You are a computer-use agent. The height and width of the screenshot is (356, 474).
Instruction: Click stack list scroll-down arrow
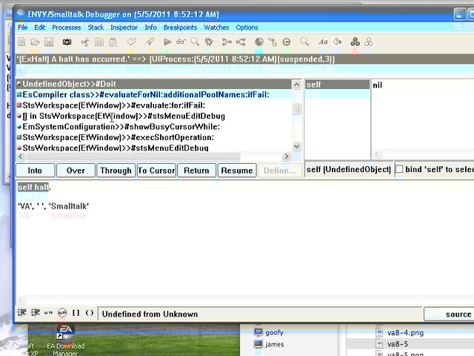coord(296,147)
